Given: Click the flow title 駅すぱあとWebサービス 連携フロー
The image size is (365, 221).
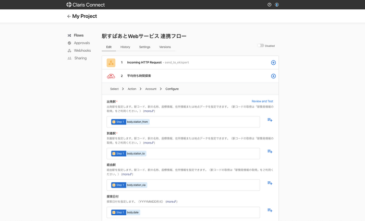Looking at the screenshot, I should coord(144,37).
